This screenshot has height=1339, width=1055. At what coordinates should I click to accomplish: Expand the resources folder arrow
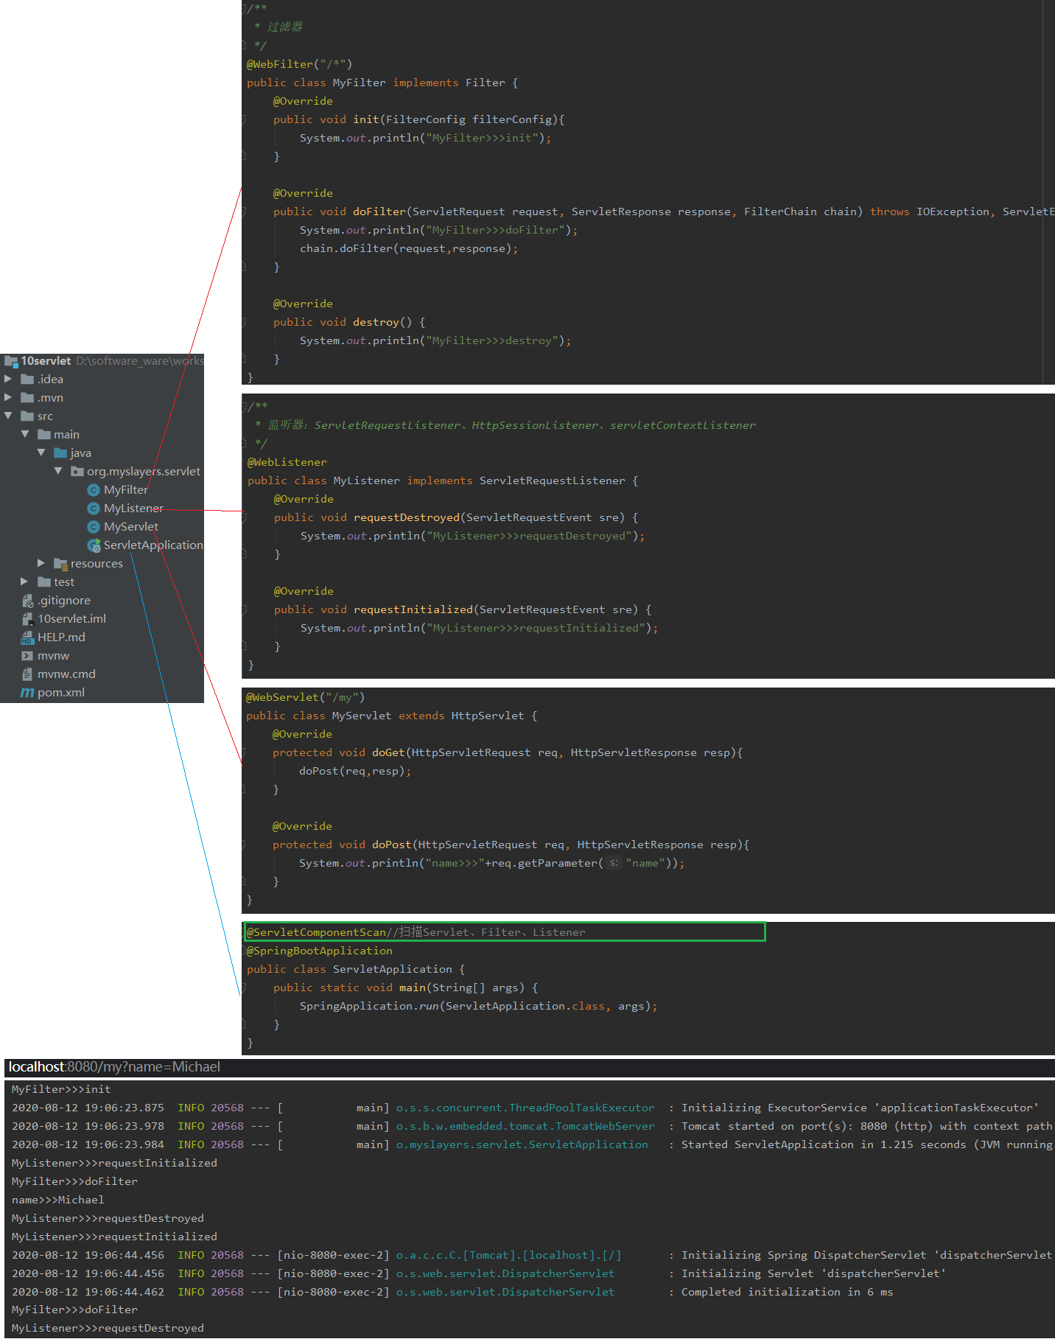pos(41,563)
